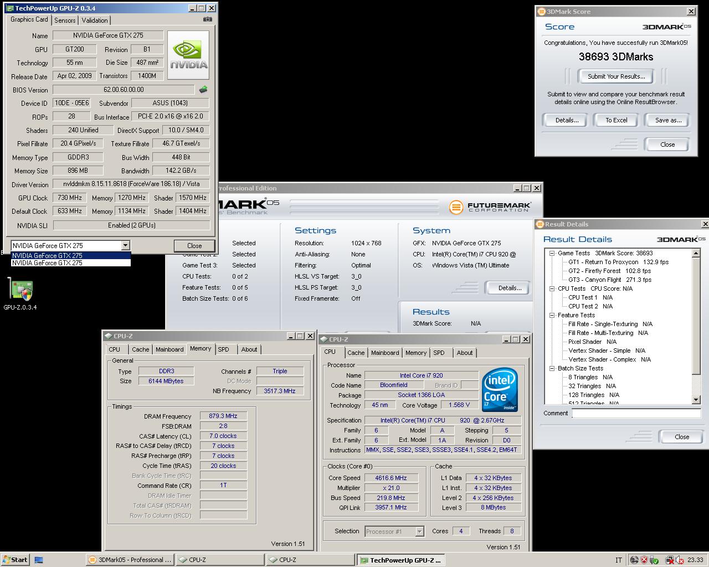This screenshot has height=567, width=709.
Task: Click the Futuremark Corporation logo
Action: pyautogui.click(x=490, y=207)
